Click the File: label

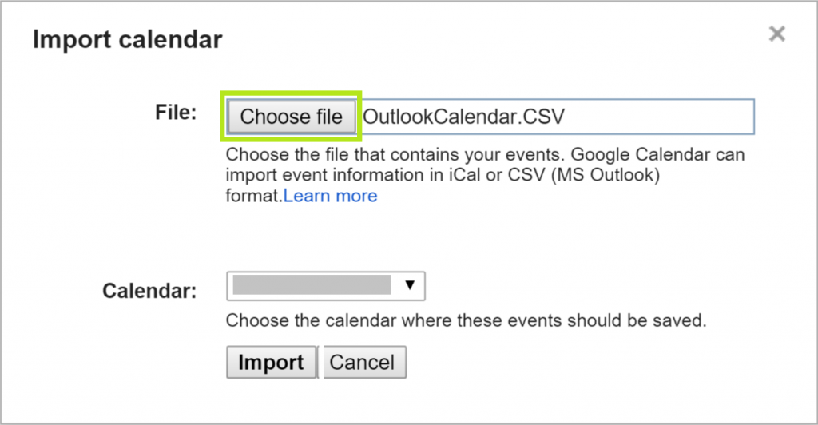coord(175,113)
